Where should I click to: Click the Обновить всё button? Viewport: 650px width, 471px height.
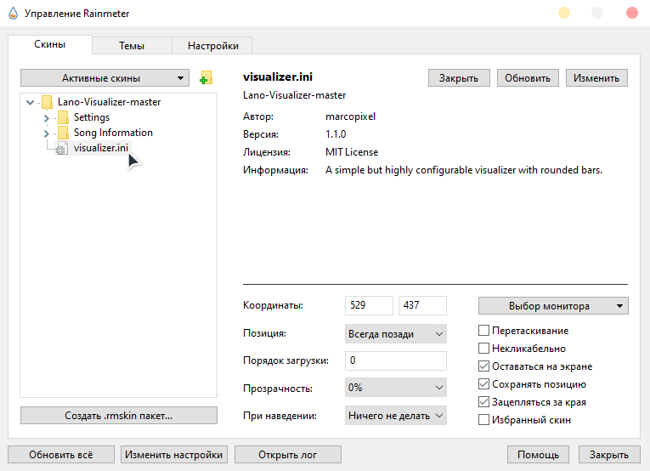pyautogui.click(x=59, y=455)
